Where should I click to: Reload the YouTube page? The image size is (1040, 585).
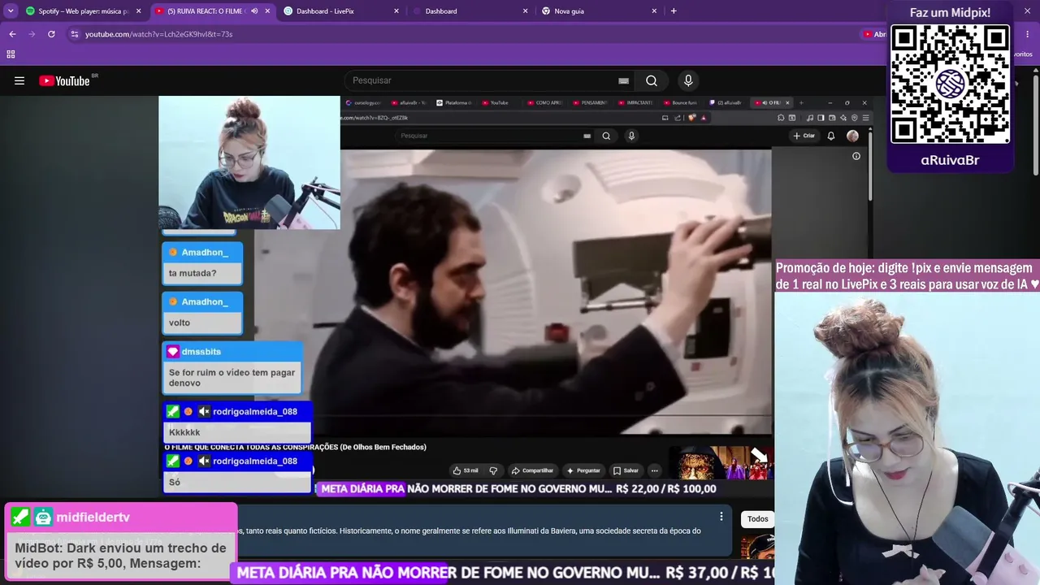pyautogui.click(x=51, y=34)
